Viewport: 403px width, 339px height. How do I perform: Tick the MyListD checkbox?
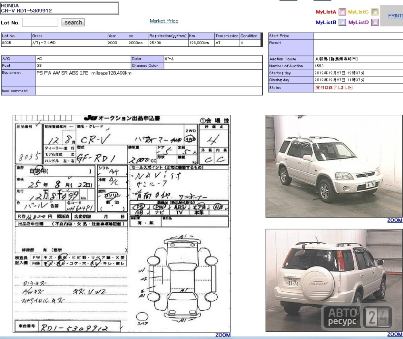point(375,22)
